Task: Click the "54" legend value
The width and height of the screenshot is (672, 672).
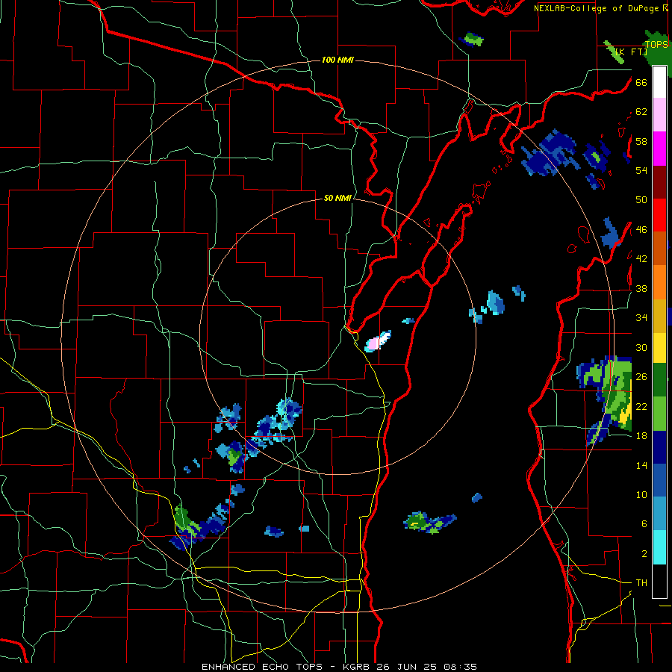Action: click(x=641, y=170)
